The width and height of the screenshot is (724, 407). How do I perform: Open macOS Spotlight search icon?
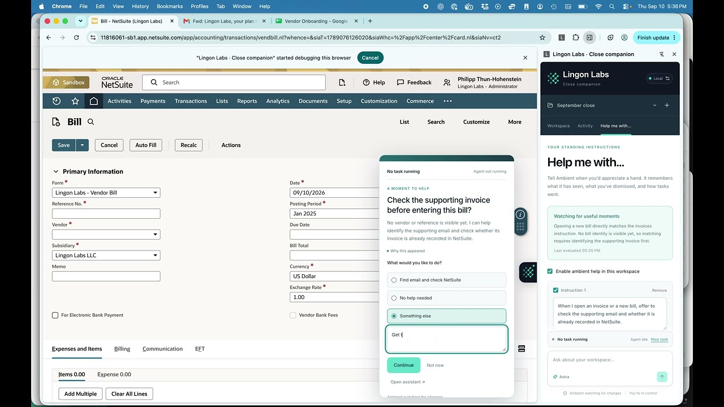[x=612, y=6]
